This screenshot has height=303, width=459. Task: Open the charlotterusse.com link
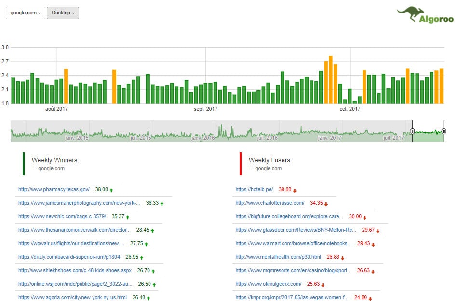coord(270,203)
